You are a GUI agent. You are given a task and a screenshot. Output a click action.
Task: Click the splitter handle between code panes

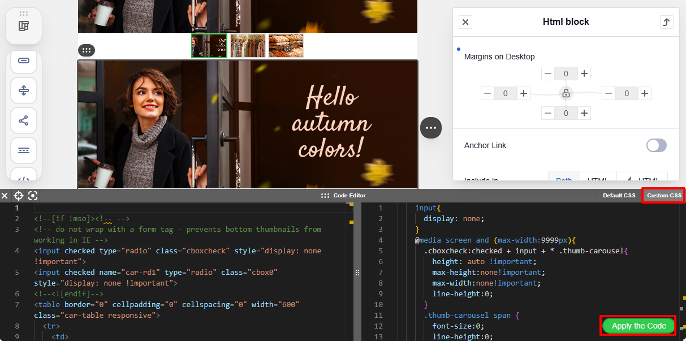pyautogui.click(x=357, y=273)
